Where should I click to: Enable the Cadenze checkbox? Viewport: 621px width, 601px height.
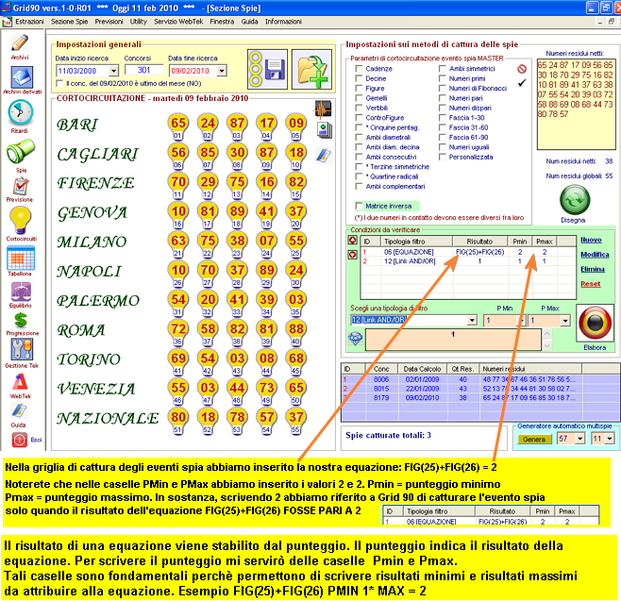point(359,69)
